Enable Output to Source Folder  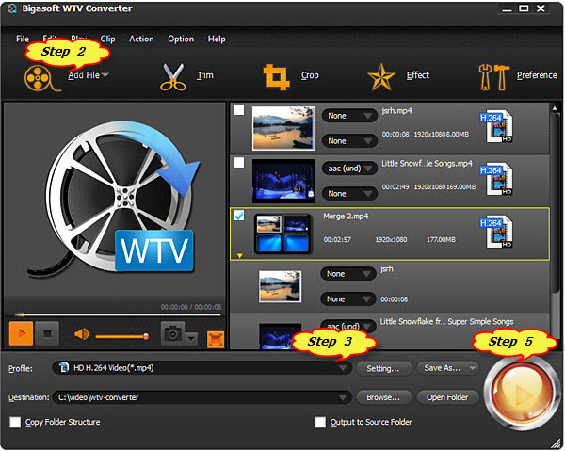pyautogui.click(x=320, y=422)
